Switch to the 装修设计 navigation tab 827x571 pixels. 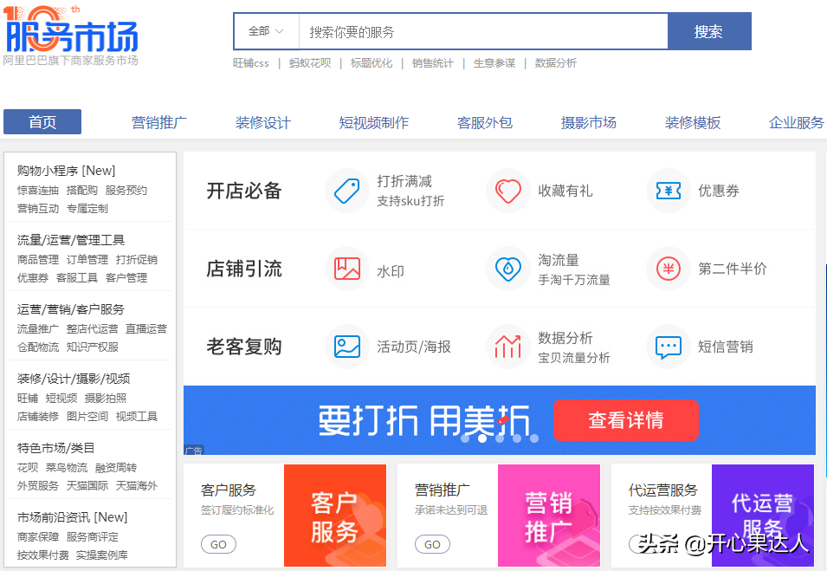tap(263, 122)
